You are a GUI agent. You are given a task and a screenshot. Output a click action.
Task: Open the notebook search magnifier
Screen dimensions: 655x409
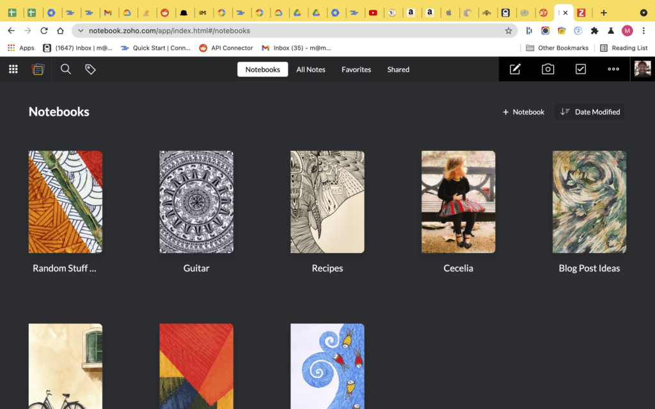click(x=66, y=69)
